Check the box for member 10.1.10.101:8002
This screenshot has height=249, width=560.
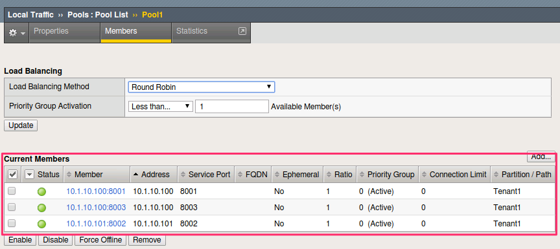tap(12, 223)
